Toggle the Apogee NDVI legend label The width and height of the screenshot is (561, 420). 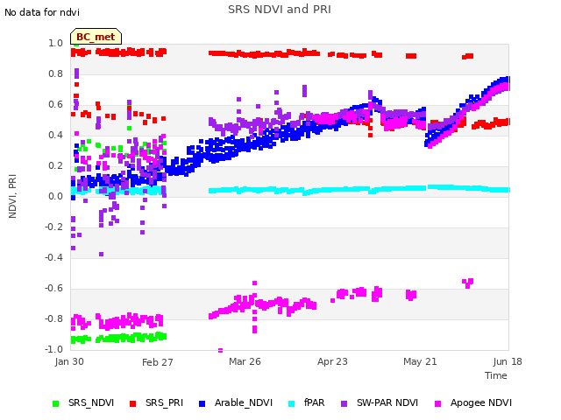click(x=481, y=402)
